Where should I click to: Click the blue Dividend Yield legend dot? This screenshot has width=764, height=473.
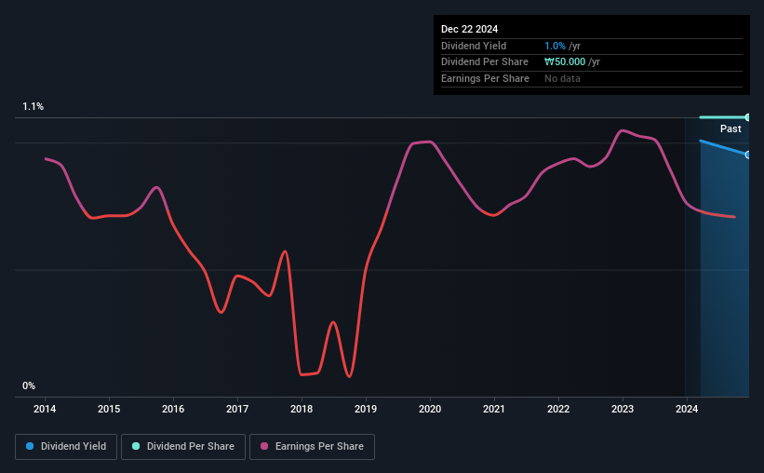30,446
